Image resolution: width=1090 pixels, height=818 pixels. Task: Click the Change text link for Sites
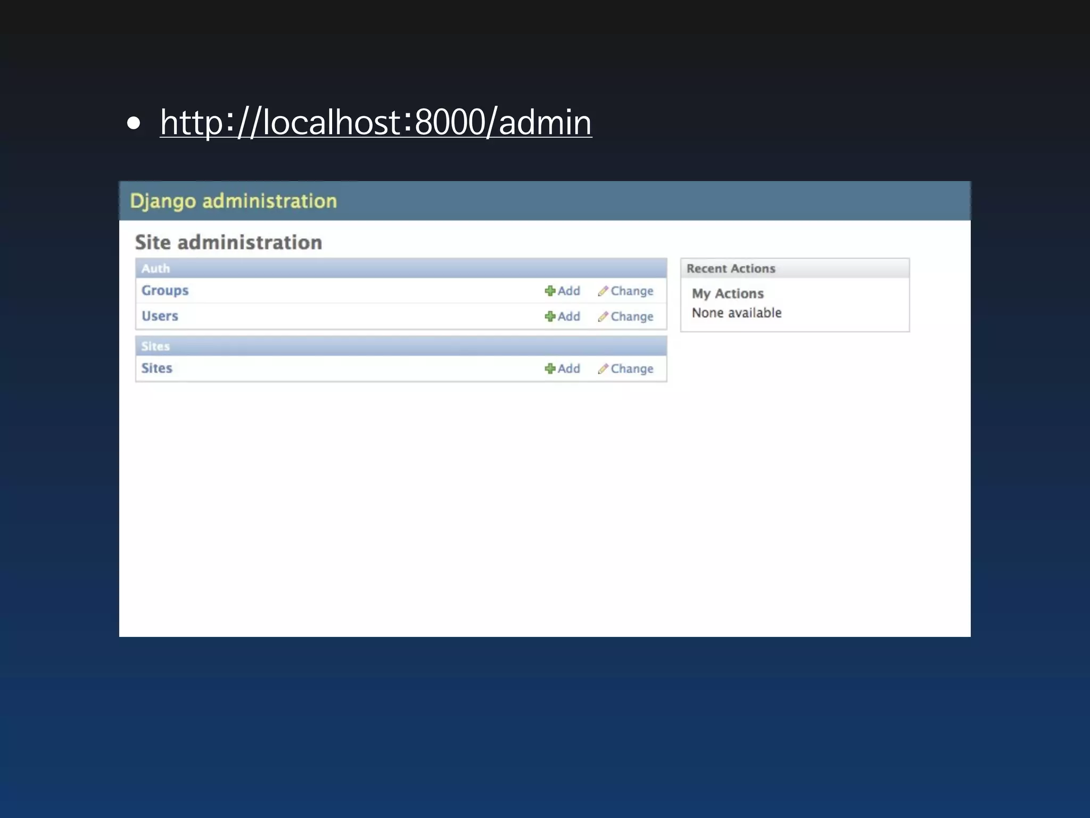click(x=632, y=369)
